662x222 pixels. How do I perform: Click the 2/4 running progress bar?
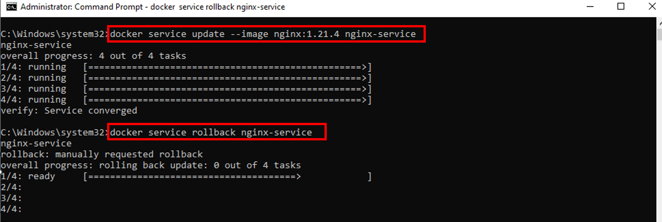[228, 78]
